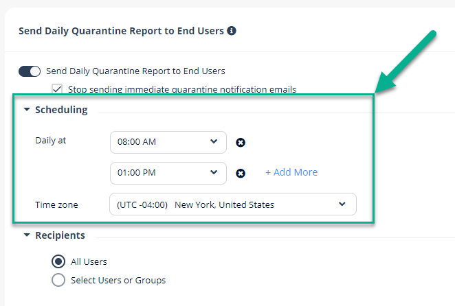This screenshot has height=306, width=455.
Task: Remove the 01:00 PM scheduled time
Action: [241, 174]
